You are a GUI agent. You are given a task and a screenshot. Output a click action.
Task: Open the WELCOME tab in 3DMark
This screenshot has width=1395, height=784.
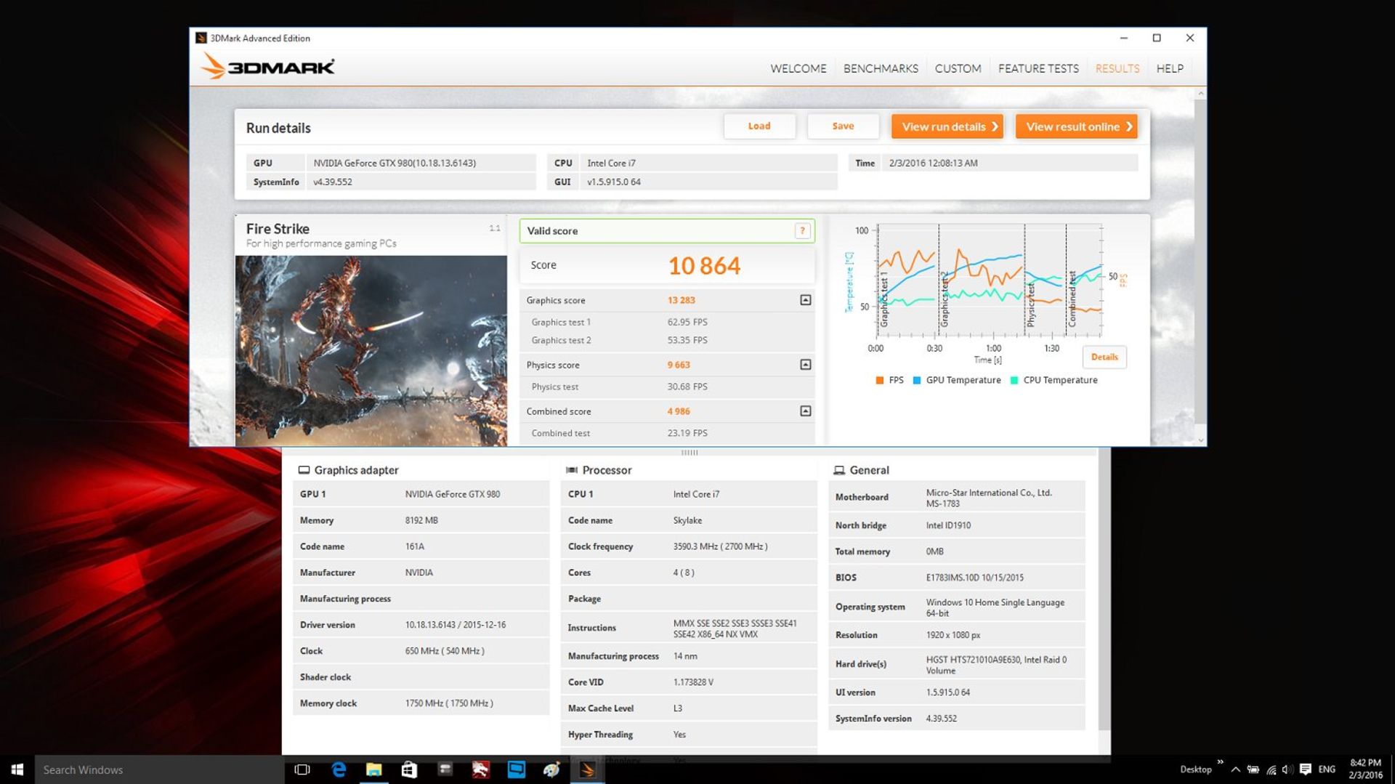798,68
